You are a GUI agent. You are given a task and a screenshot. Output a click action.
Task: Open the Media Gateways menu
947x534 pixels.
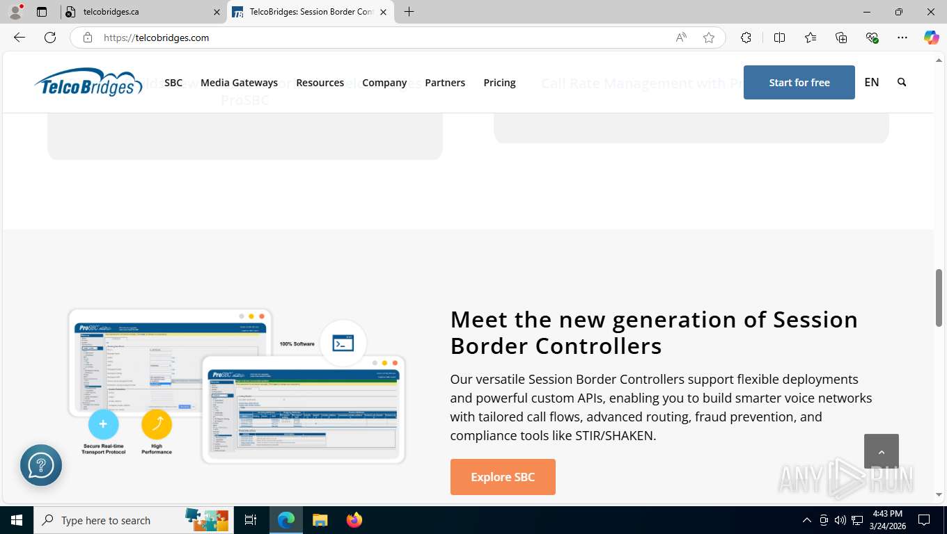pos(239,83)
